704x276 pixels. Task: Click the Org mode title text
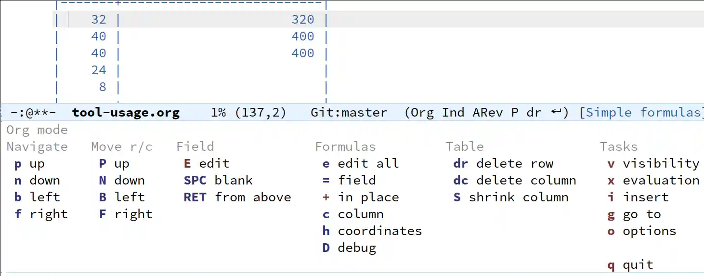tap(37, 130)
